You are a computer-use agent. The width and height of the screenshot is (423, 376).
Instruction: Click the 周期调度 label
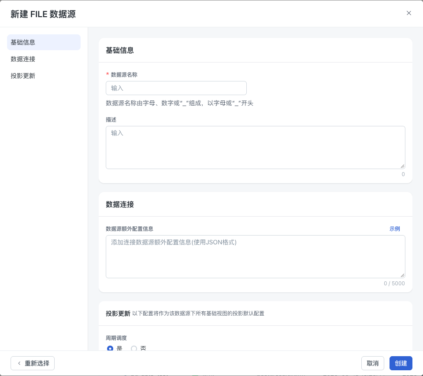pos(116,338)
